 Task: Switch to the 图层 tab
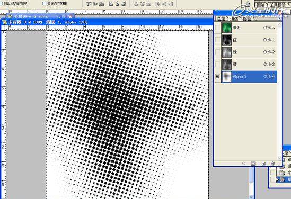(221, 19)
